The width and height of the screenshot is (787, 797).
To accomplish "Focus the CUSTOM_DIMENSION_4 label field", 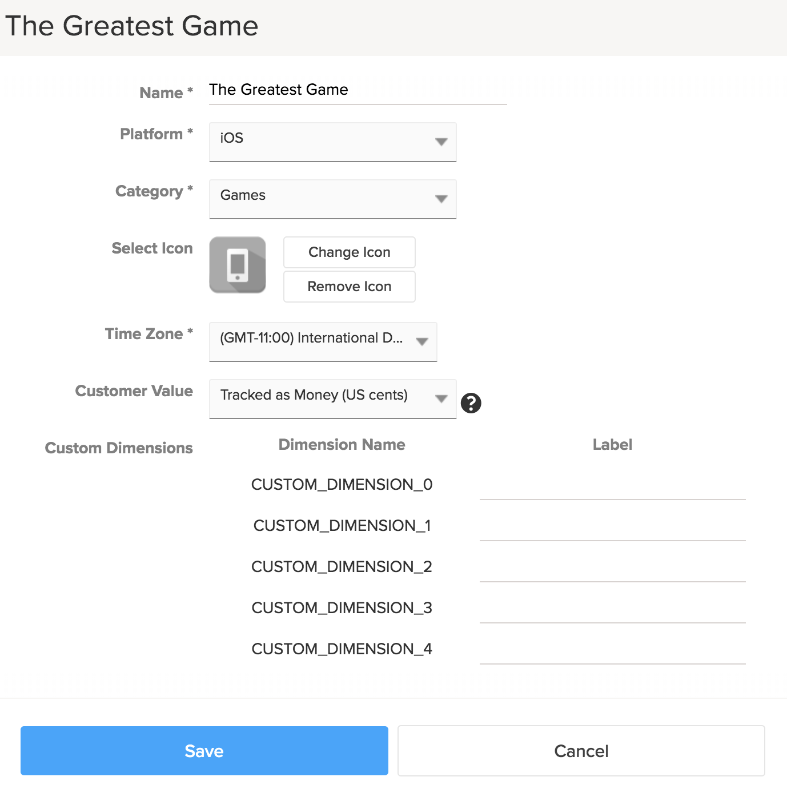I will (x=612, y=651).
